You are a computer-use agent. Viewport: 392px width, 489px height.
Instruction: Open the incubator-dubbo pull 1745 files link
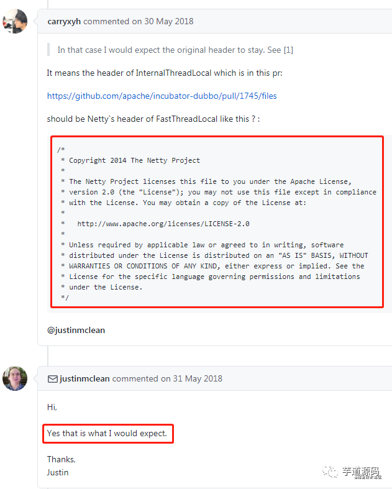tap(162, 96)
